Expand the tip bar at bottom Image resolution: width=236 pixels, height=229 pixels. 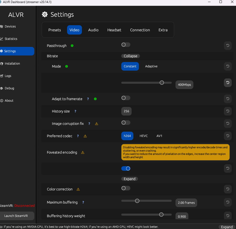(227, 227)
